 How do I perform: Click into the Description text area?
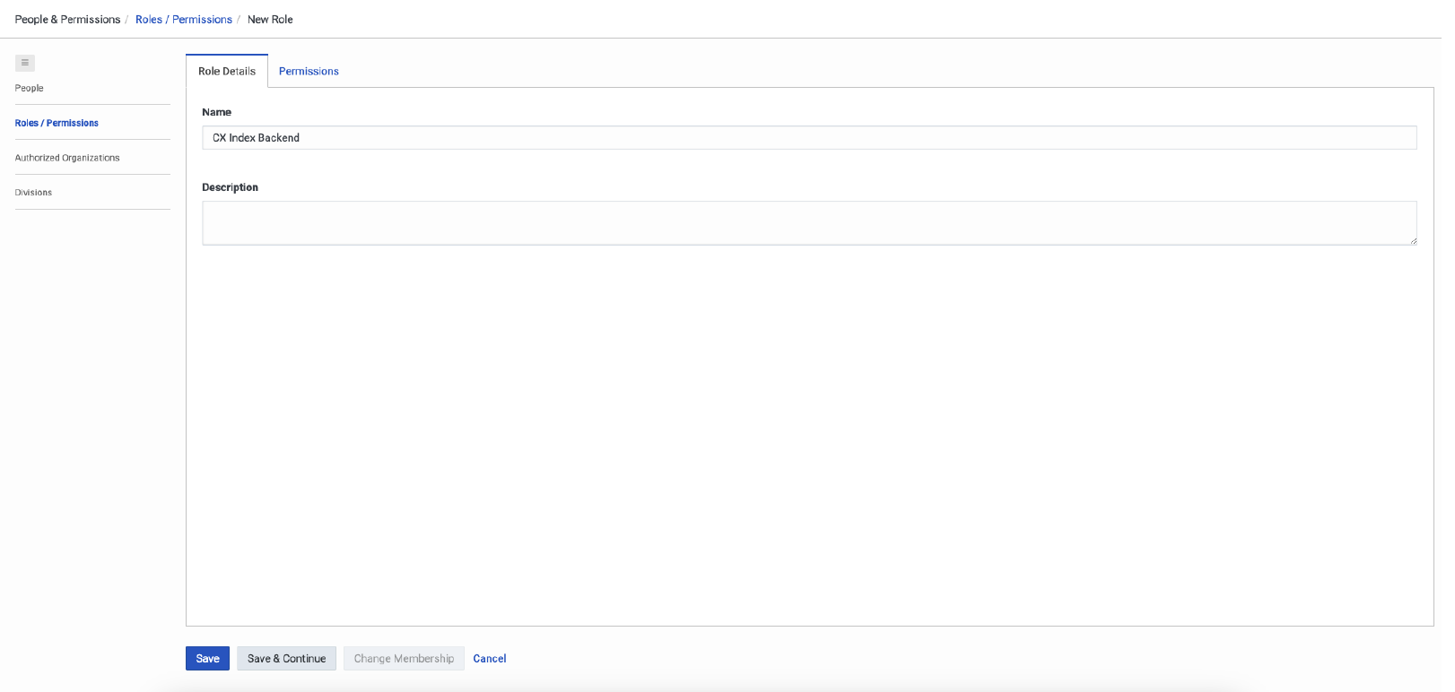pyautogui.click(x=808, y=222)
